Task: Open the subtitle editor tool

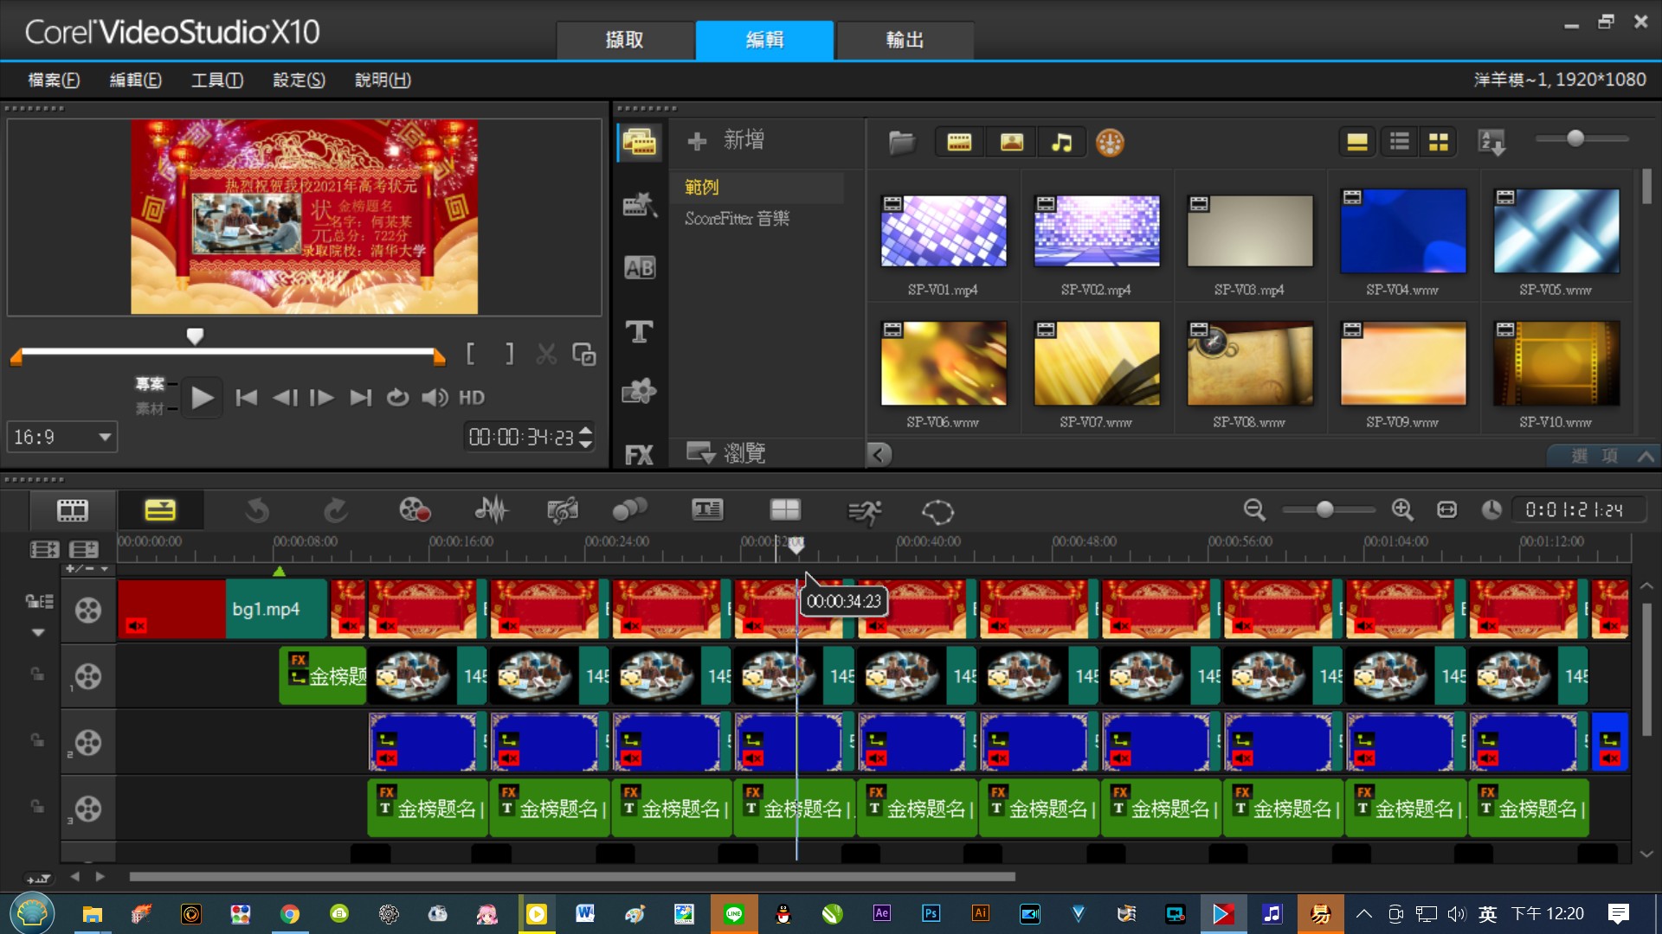Action: click(707, 510)
